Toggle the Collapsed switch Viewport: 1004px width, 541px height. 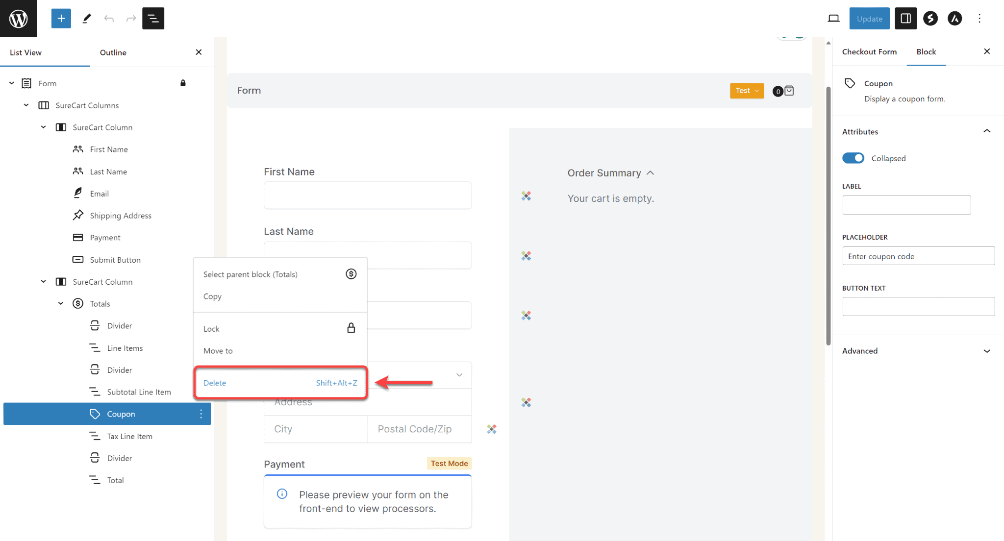(x=853, y=158)
